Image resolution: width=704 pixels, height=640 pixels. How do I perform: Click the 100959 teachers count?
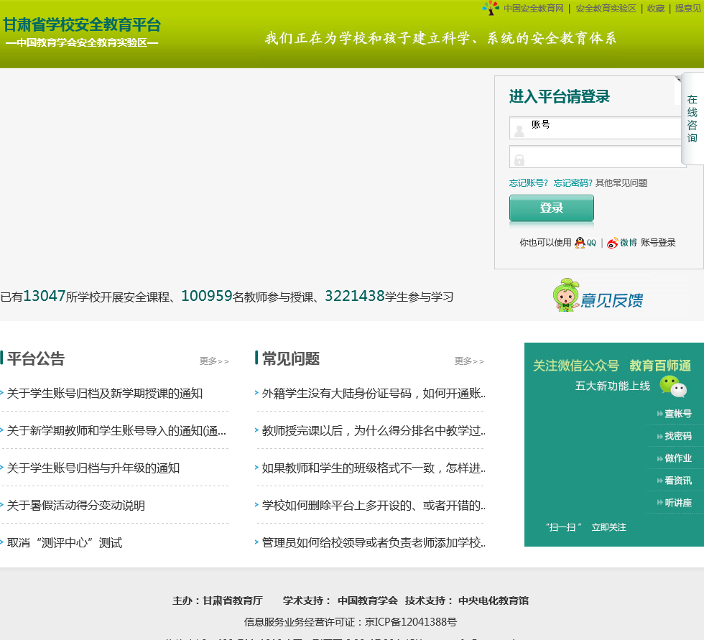coord(207,296)
